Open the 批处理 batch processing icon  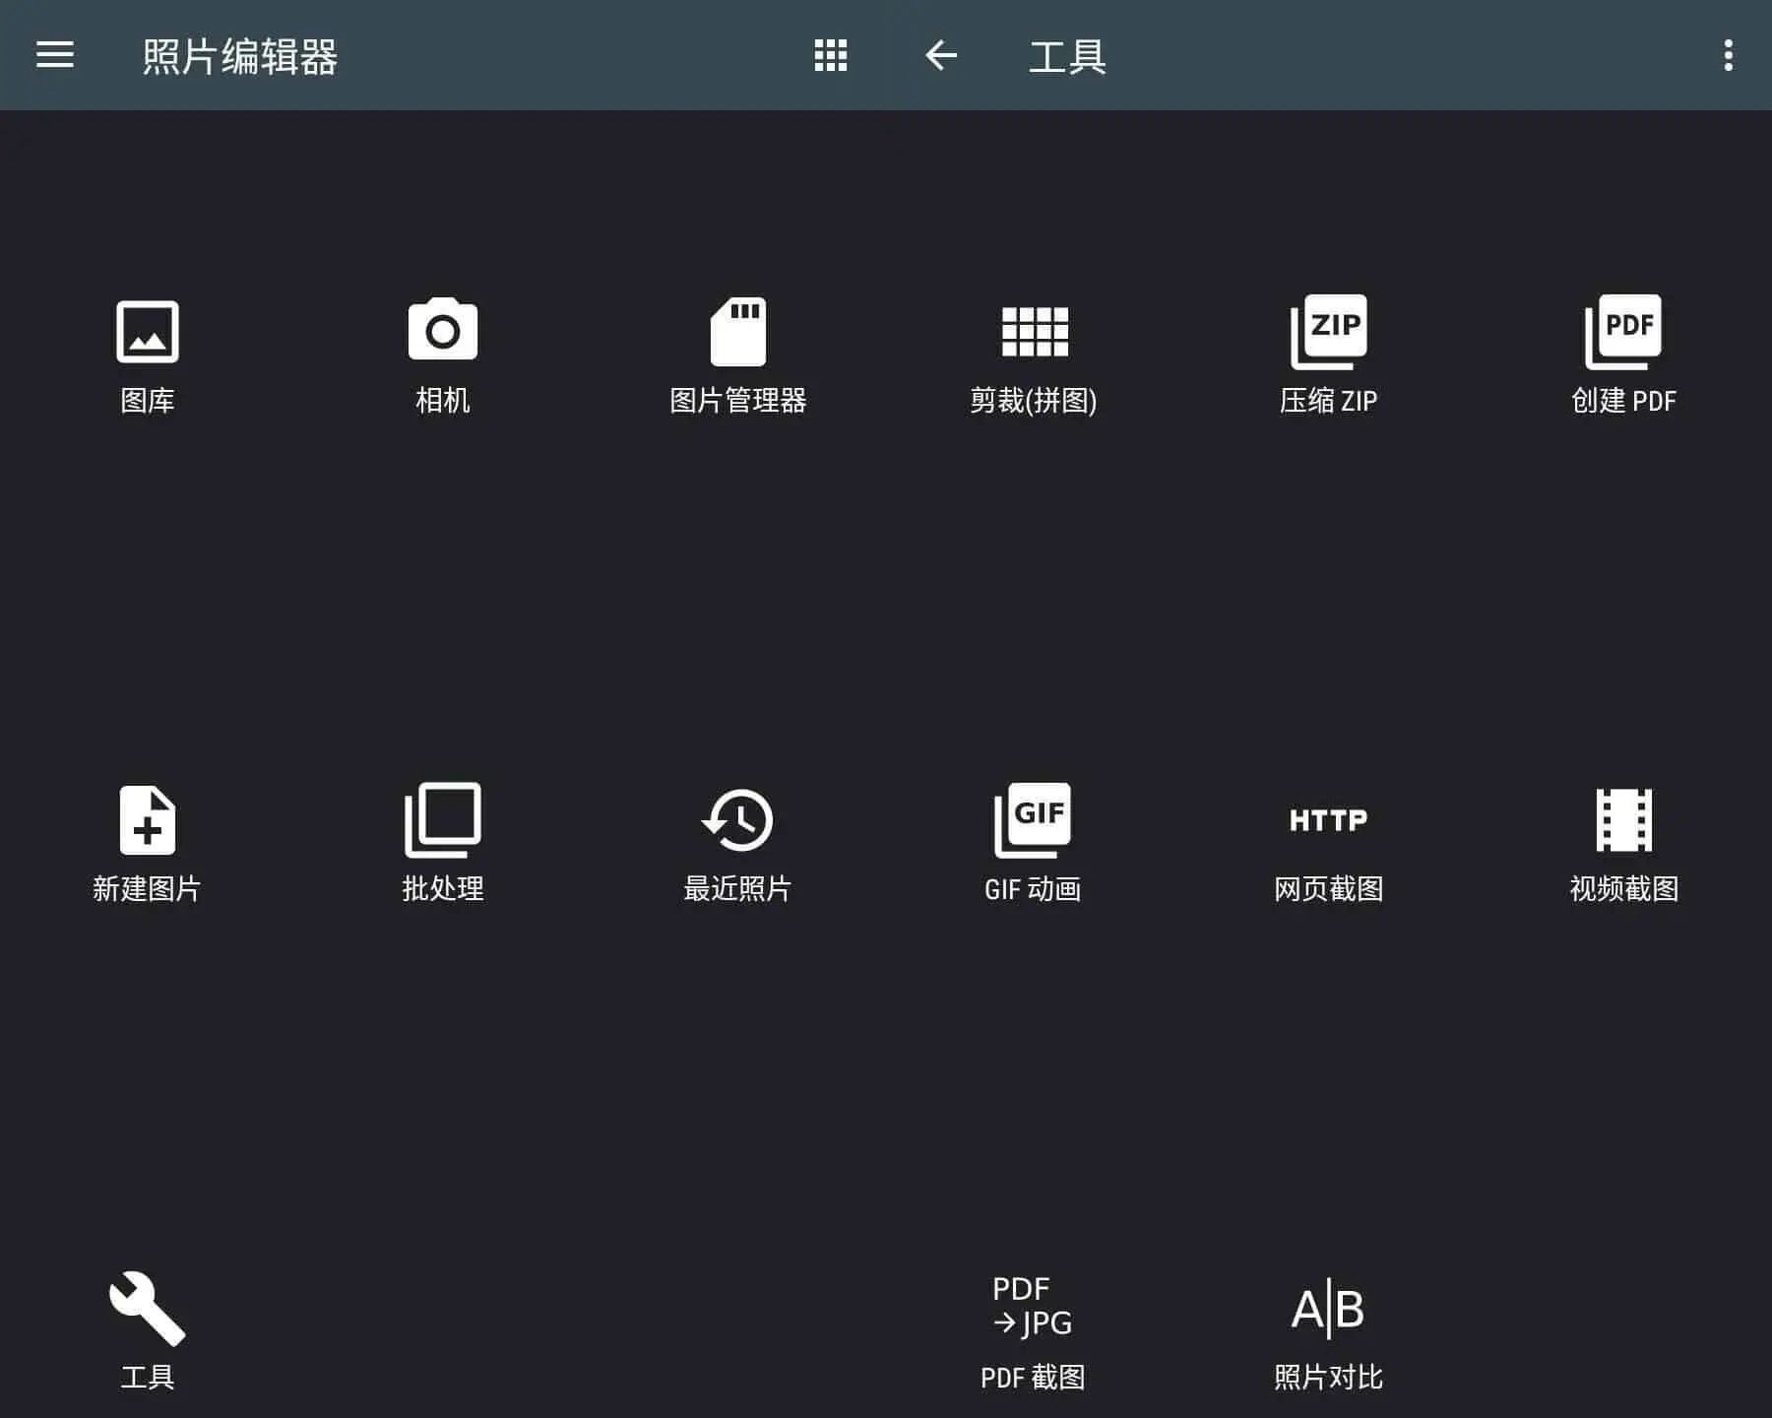click(443, 819)
